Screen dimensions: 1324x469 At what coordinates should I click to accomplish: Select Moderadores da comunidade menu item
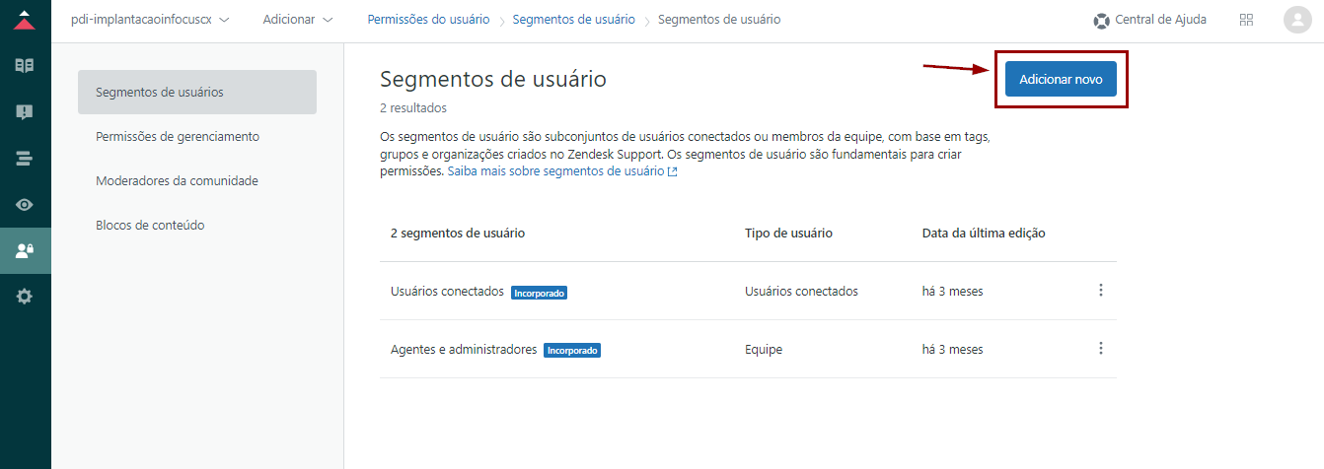coord(177,181)
